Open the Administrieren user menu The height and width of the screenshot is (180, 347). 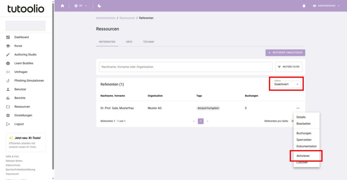click(x=326, y=6)
